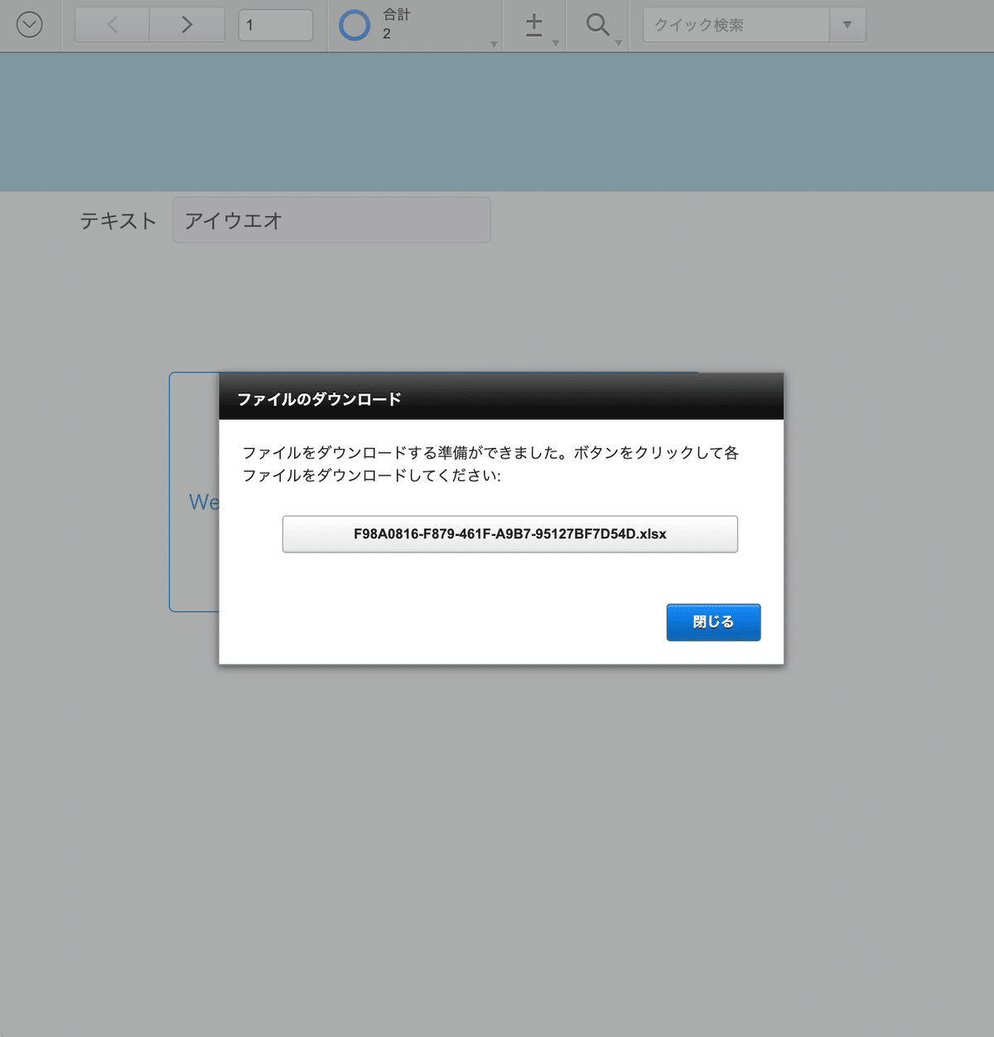Enter find mode via the magnifying glass icon
The width and height of the screenshot is (994, 1037).
click(x=597, y=25)
